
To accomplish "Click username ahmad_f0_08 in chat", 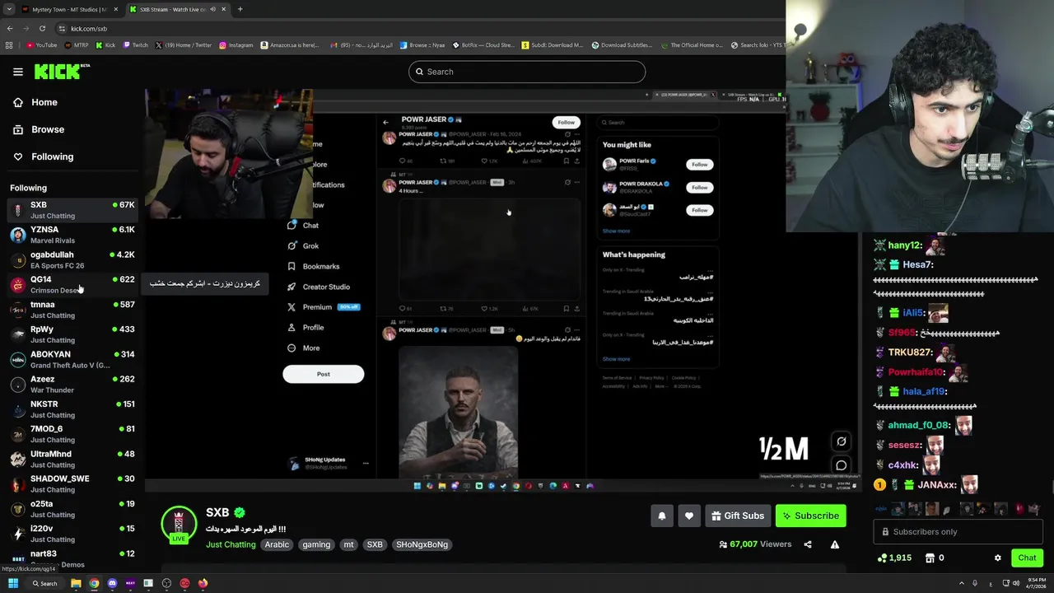I will 919,426.
